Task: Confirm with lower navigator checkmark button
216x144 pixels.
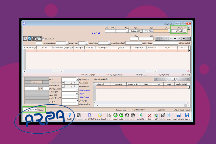Action: tap(183, 79)
